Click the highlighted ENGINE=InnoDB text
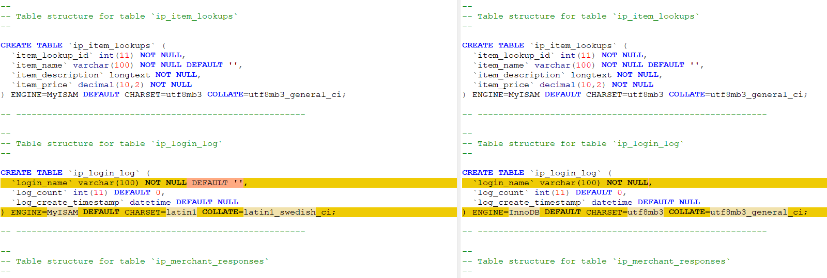Screen dimensions: 827x278 pos(506,212)
